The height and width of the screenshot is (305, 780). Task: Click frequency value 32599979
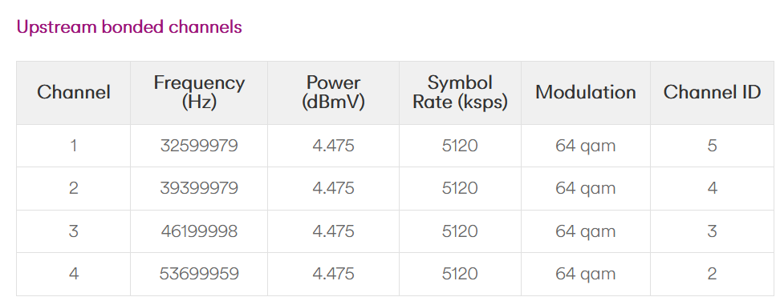pos(199,146)
